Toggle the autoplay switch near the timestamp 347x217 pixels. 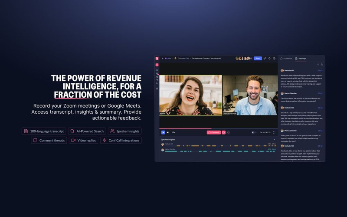click(254, 132)
